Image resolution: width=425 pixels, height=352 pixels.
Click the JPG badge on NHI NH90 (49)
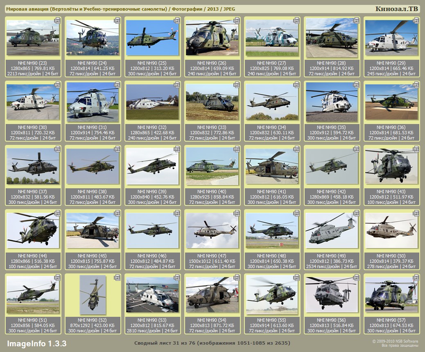(x=356, y=213)
